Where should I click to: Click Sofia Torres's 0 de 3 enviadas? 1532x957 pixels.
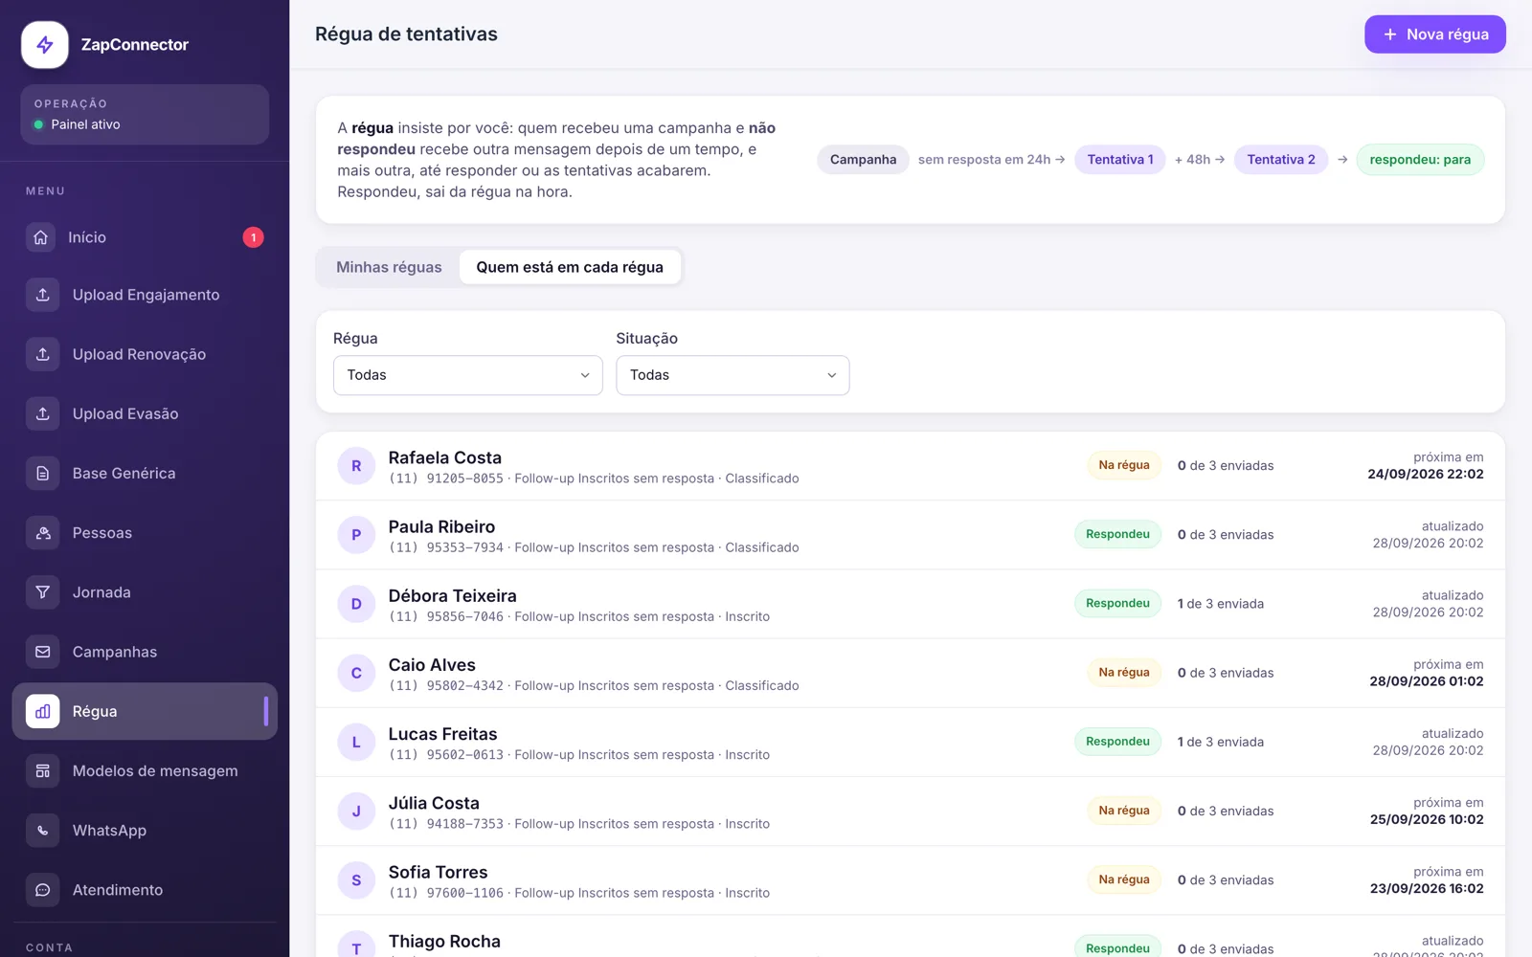(1226, 880)
